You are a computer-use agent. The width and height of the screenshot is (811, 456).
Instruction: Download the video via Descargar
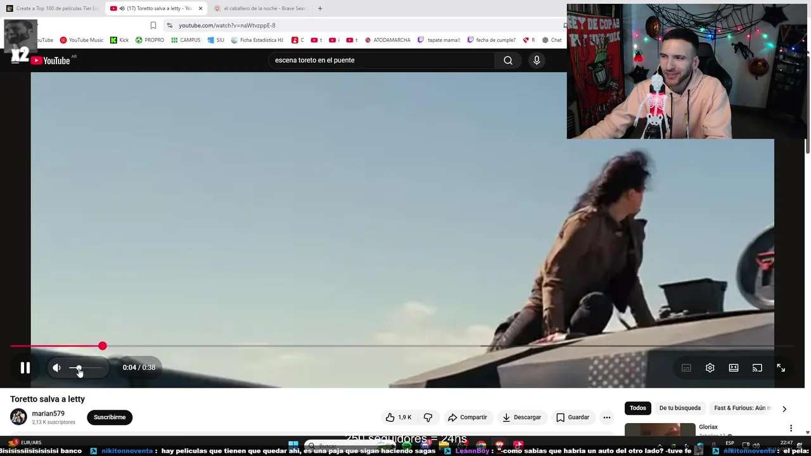(522, 417)
